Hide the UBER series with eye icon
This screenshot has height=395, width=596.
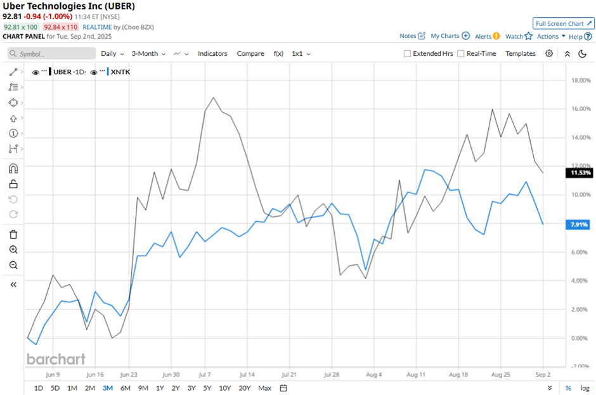36,72
